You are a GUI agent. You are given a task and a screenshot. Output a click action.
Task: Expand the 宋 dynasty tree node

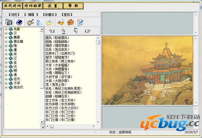click(6, 54)
